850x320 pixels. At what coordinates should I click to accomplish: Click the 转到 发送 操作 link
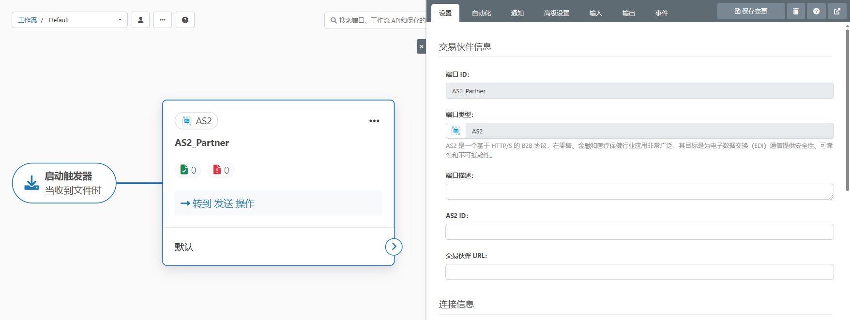click(218, 204)
